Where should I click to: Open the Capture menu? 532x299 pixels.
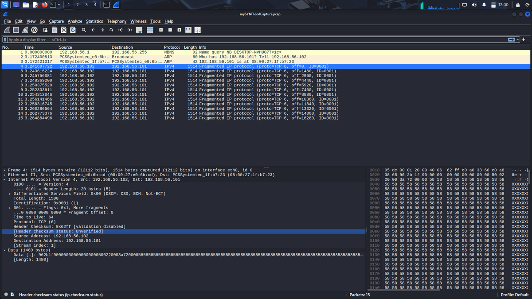(x=56, y=21)
